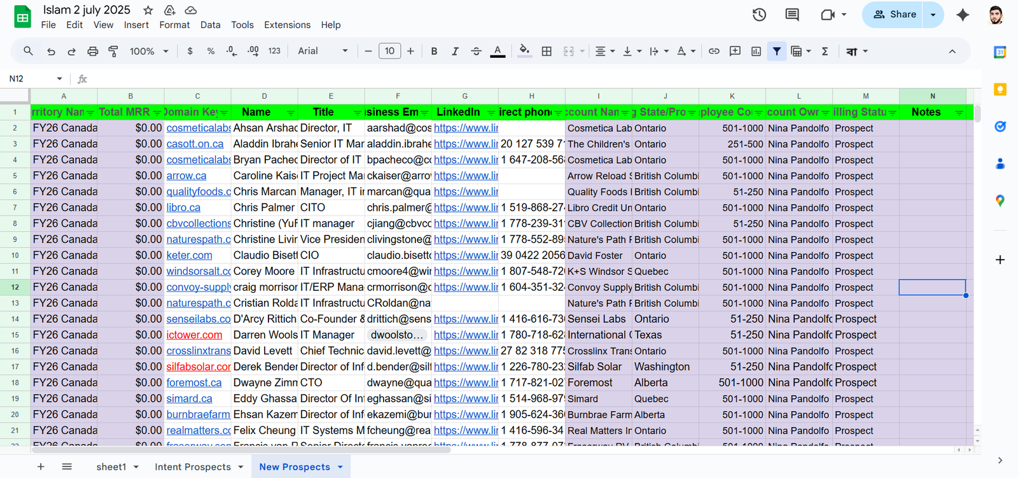This screenshot has width=1018, height=478.
Task: Open version history clock icon
Action: point(759,15)
